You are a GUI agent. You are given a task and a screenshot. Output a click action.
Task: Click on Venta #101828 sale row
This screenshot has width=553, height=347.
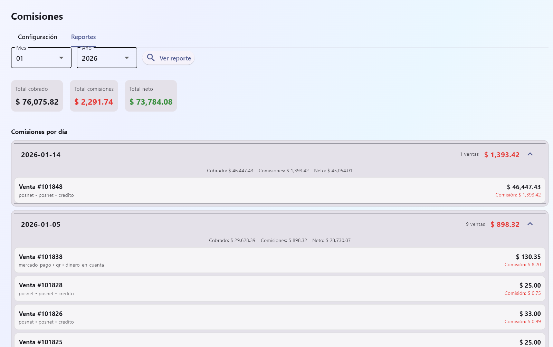[279, 289]
